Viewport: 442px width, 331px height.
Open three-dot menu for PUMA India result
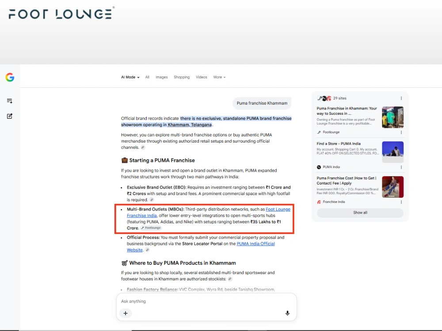[401, 167]
